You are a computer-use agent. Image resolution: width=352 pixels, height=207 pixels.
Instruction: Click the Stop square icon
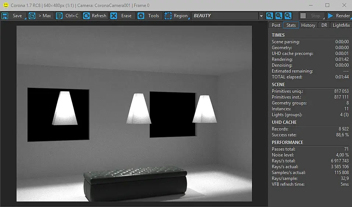(303, 16)
